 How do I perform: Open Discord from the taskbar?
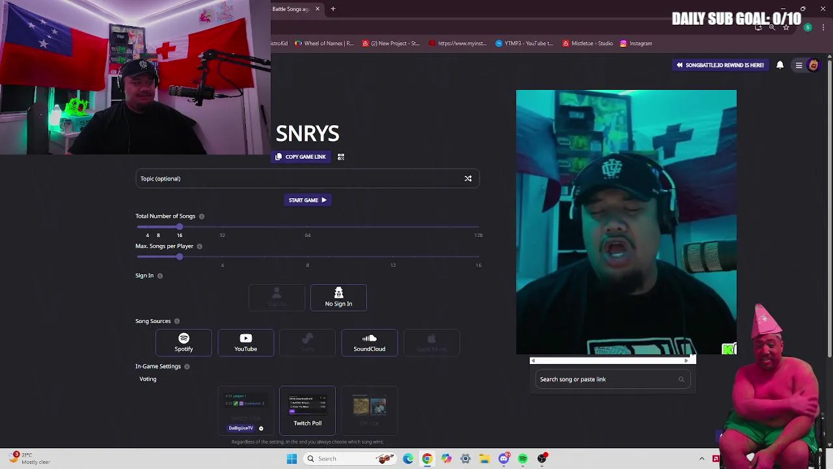pyautogui.click(x=504, y=459)
